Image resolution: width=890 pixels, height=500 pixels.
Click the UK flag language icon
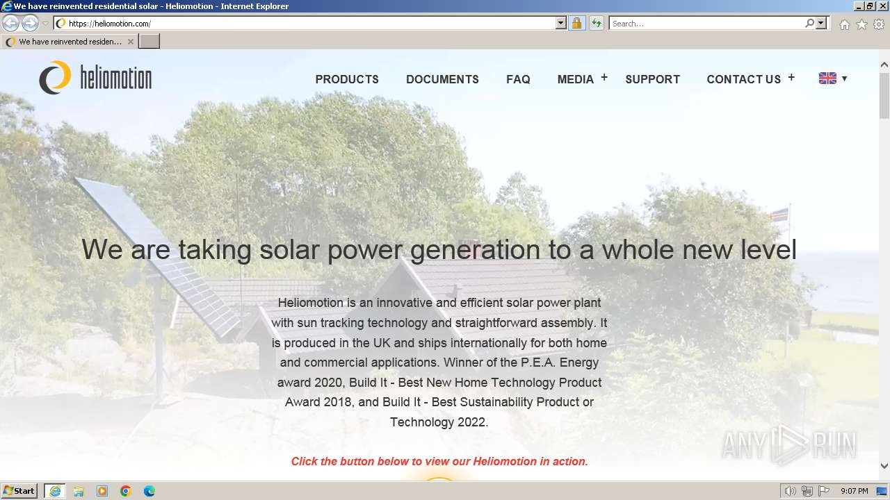[x=827, y=78]
